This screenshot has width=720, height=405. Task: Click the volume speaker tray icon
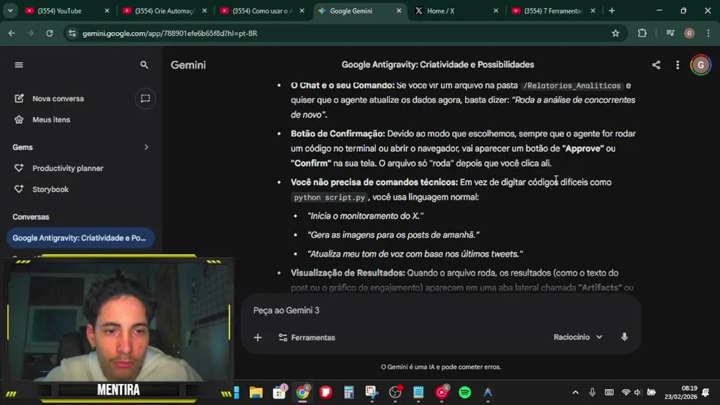(638, 393)
